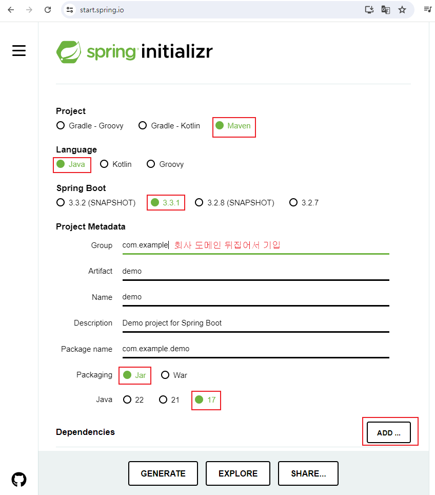Screen dimensions: 435x495
Task: Click the Group input field
Action: click(x=256, y=245)
